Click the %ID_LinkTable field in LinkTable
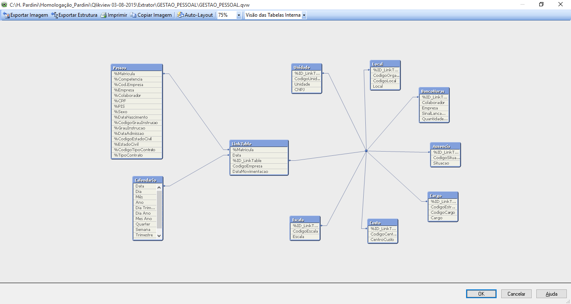Viewport: 571px width, 304px height. tap(259, 160)
